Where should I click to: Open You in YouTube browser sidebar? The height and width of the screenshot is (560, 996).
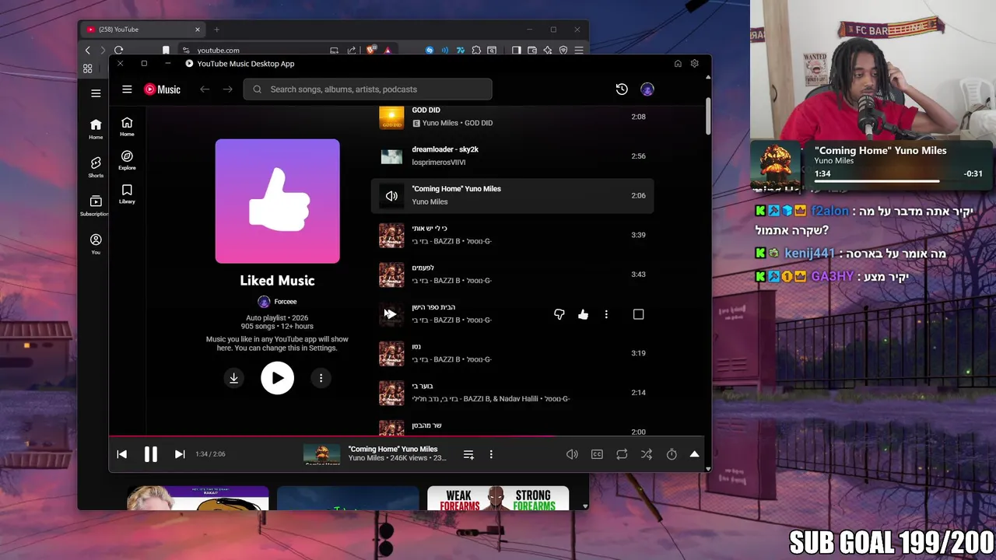[96, 243]
